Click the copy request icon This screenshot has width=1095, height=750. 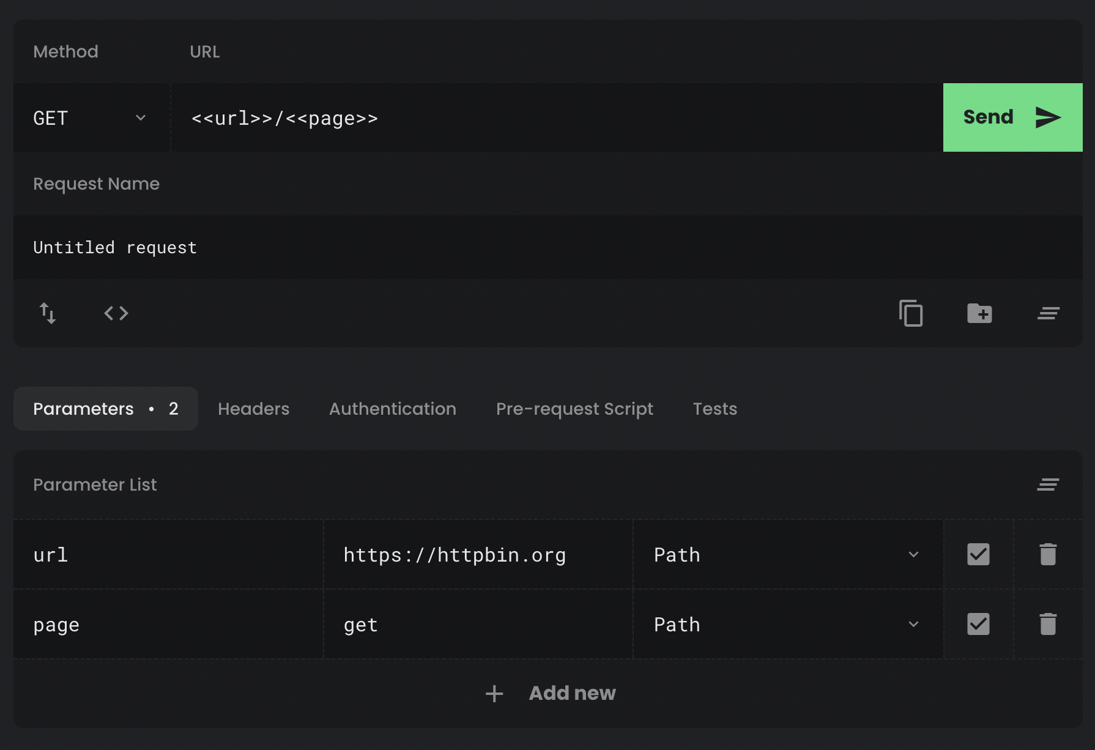coord(911,313)
